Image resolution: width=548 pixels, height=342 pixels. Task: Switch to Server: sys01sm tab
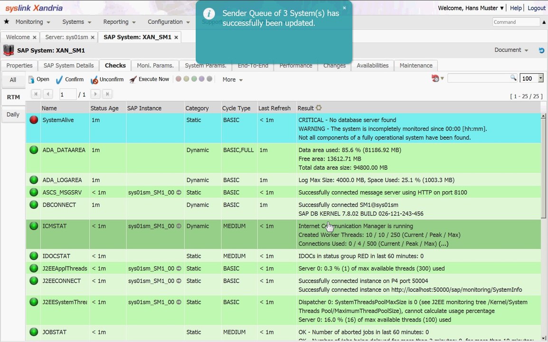tap(67, 37)
